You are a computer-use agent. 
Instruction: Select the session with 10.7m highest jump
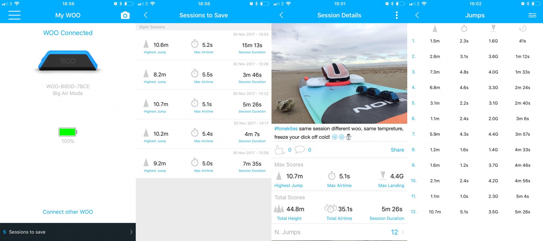click(204, 104)
